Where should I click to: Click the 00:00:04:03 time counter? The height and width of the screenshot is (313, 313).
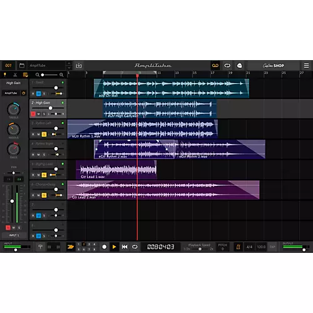point(160,247)
